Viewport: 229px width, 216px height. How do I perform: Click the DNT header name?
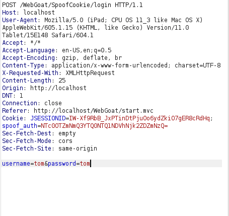point(7,96)
